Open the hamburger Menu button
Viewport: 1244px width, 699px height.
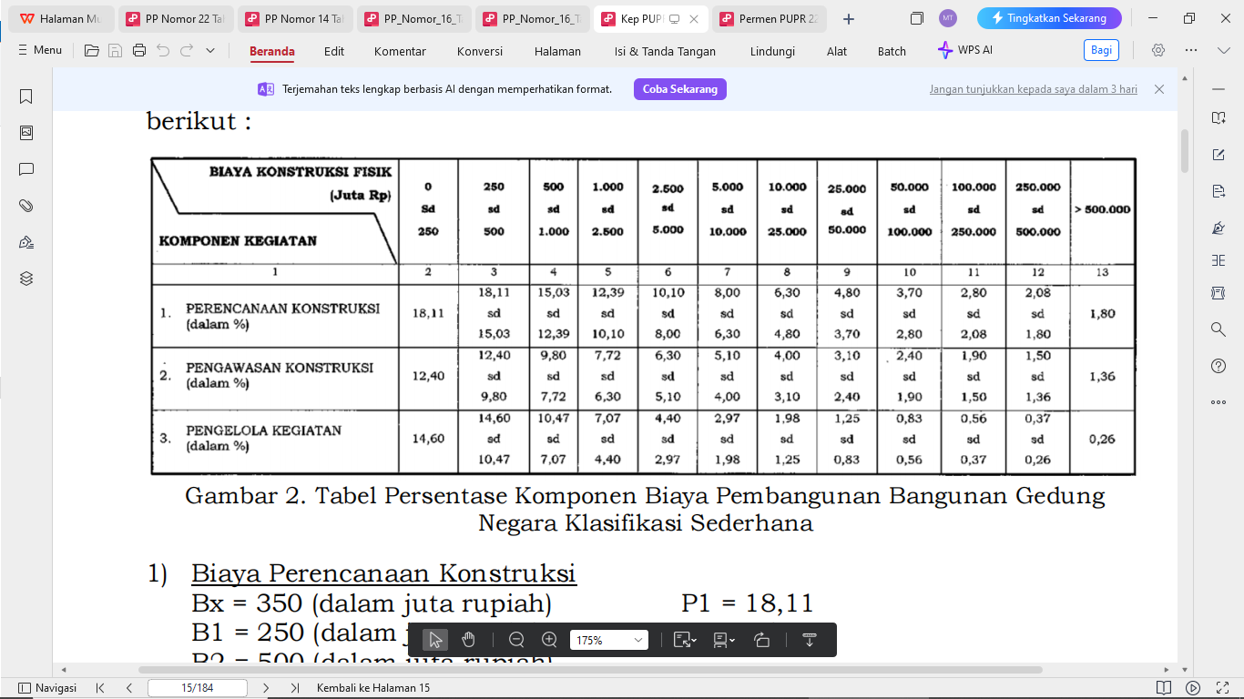click(x=40, y=51)
